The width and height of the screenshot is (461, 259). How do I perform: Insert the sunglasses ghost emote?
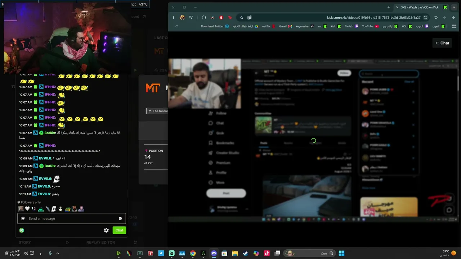[54, 209]
